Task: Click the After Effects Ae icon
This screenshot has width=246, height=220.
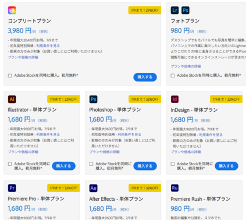Action: (94, 188)
